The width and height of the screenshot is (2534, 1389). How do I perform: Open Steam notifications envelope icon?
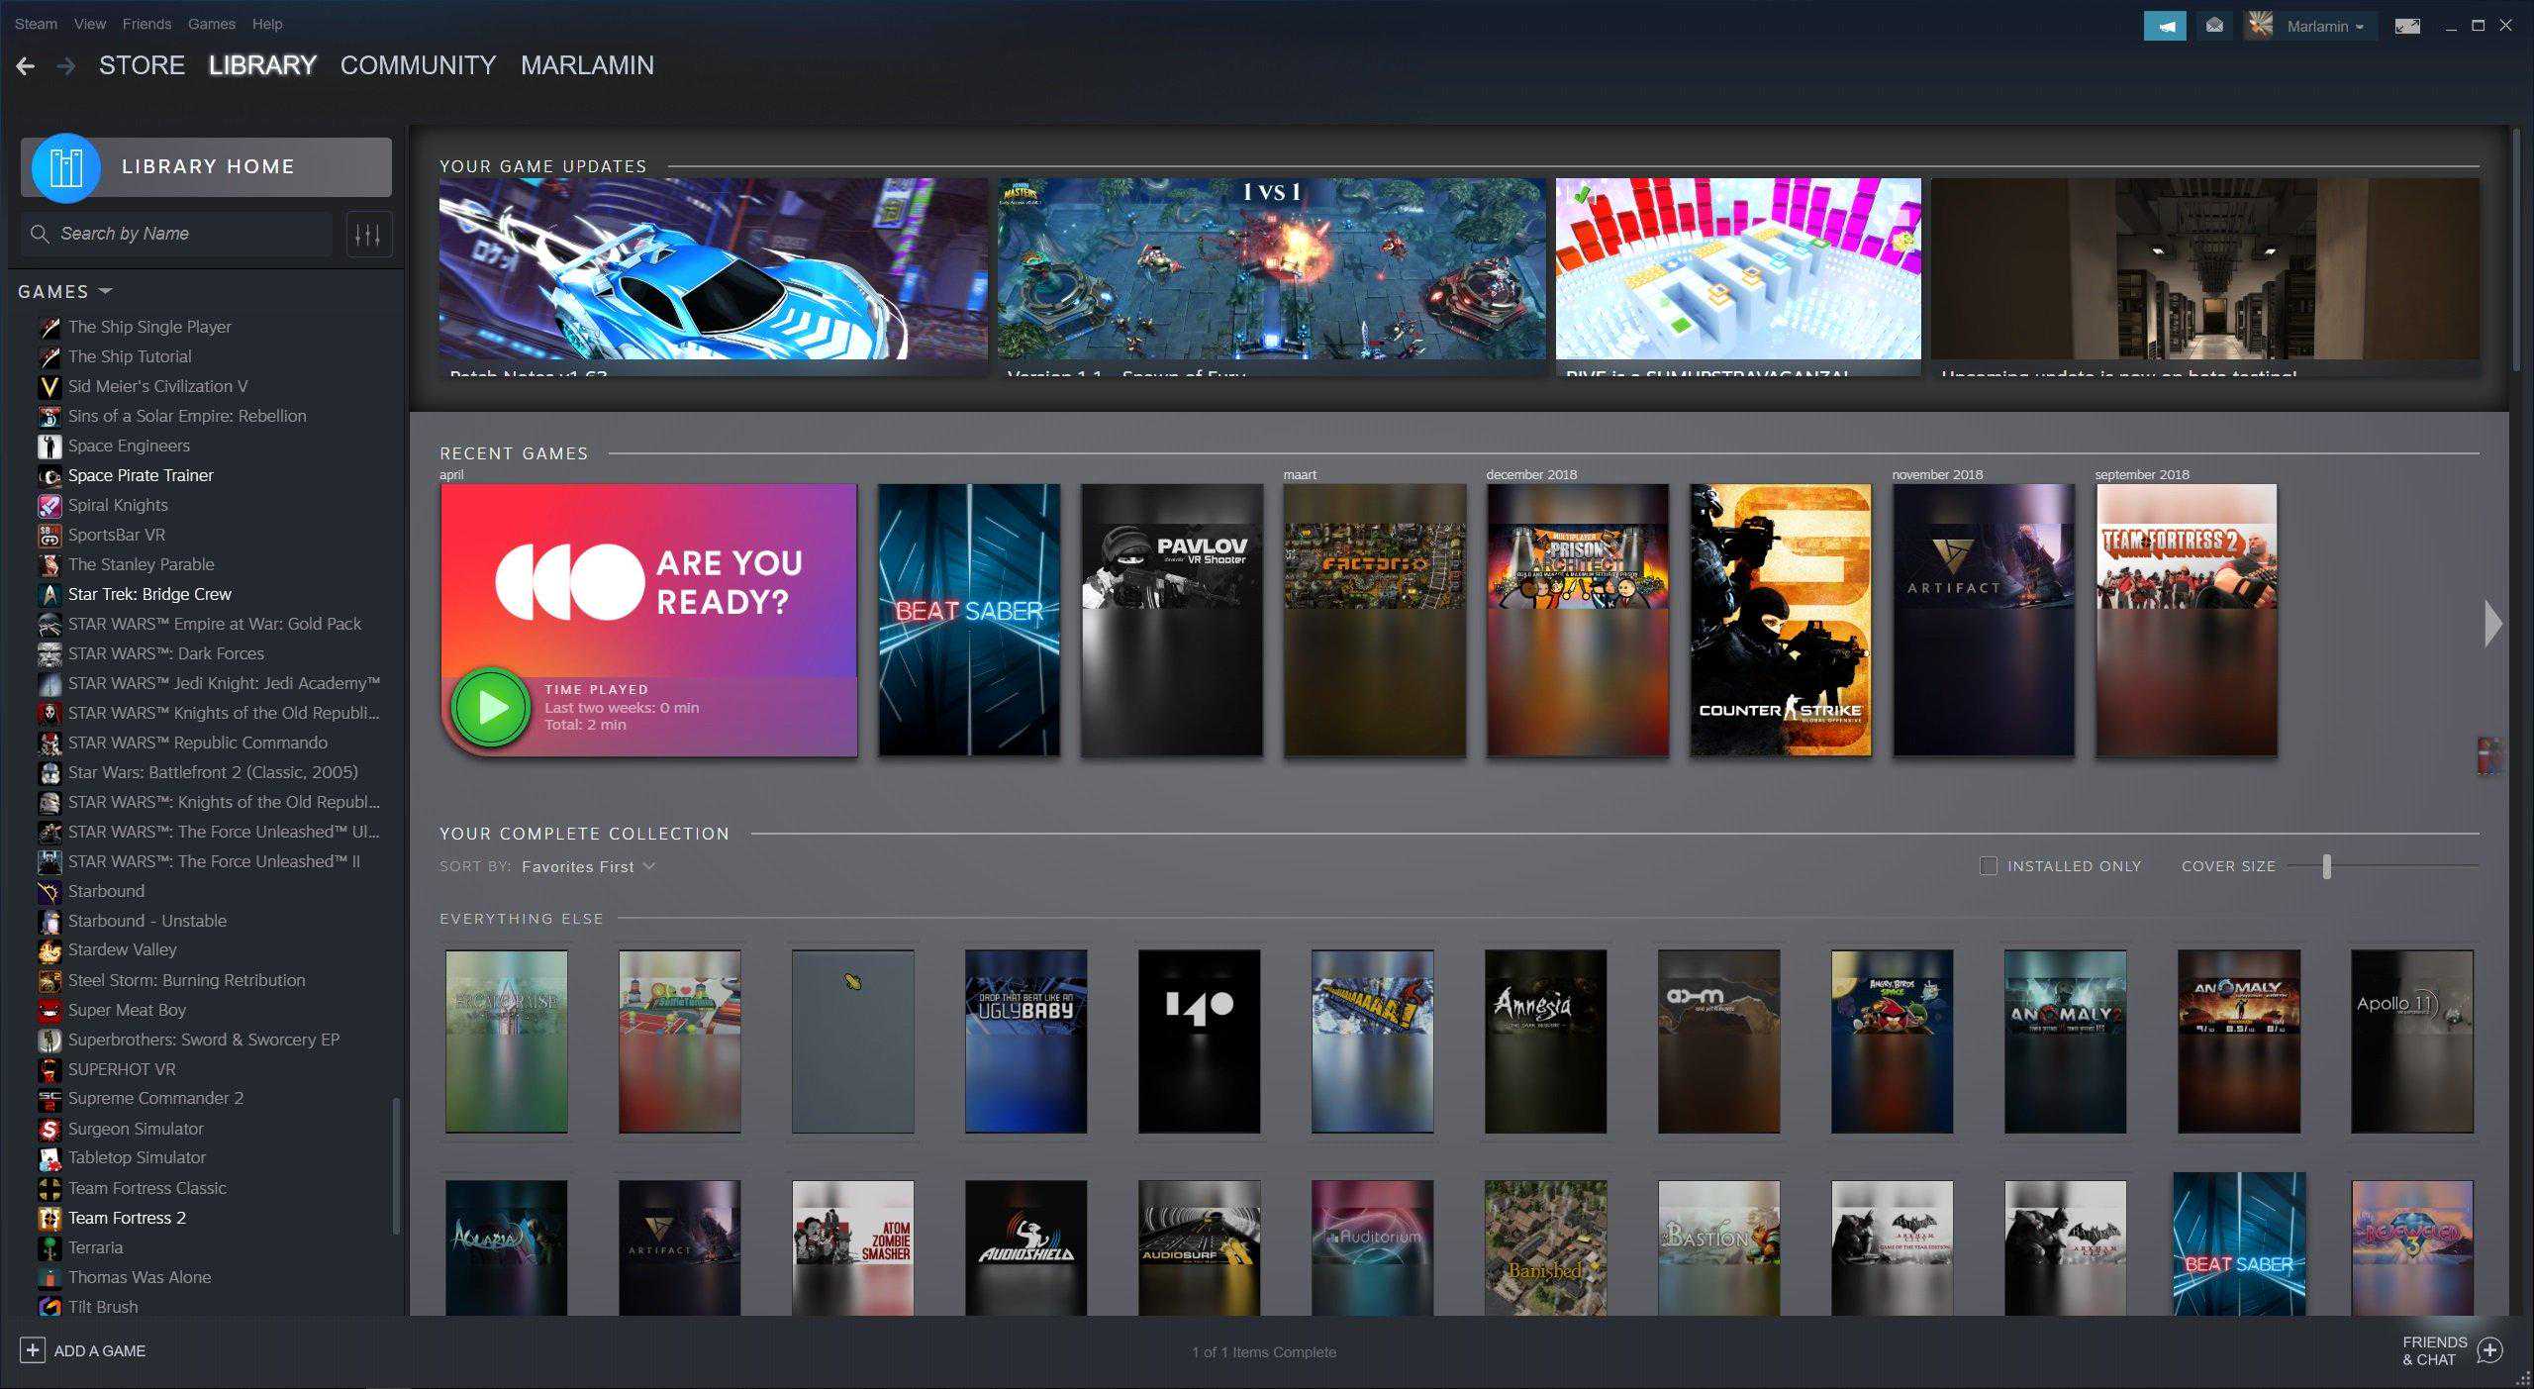tap(2214, 25)
